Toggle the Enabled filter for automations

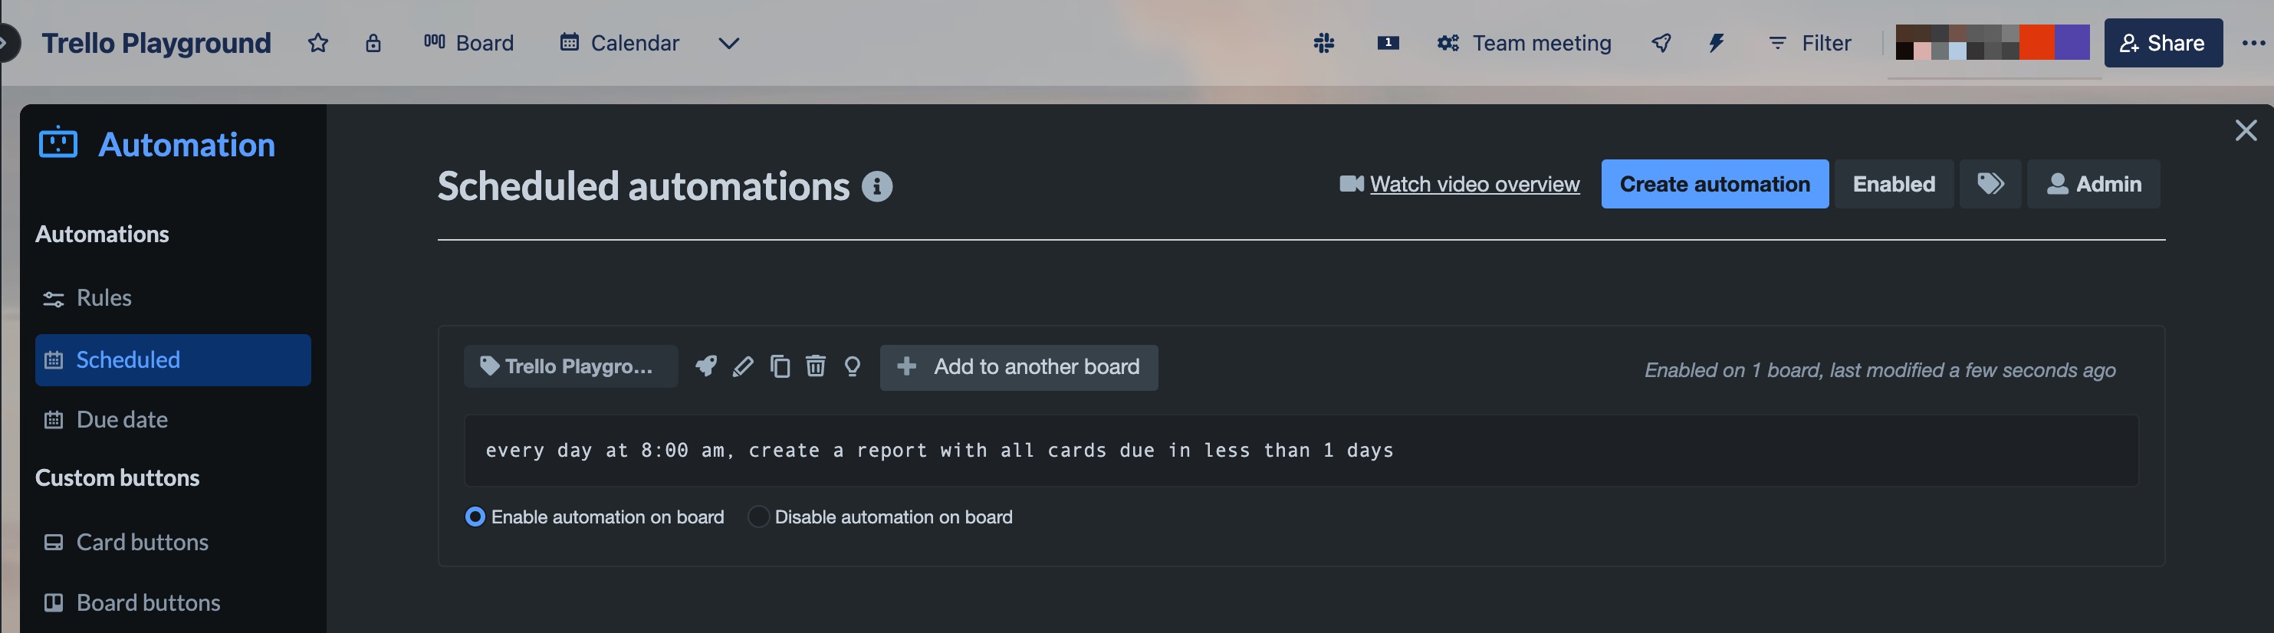tap(1894, 184)
